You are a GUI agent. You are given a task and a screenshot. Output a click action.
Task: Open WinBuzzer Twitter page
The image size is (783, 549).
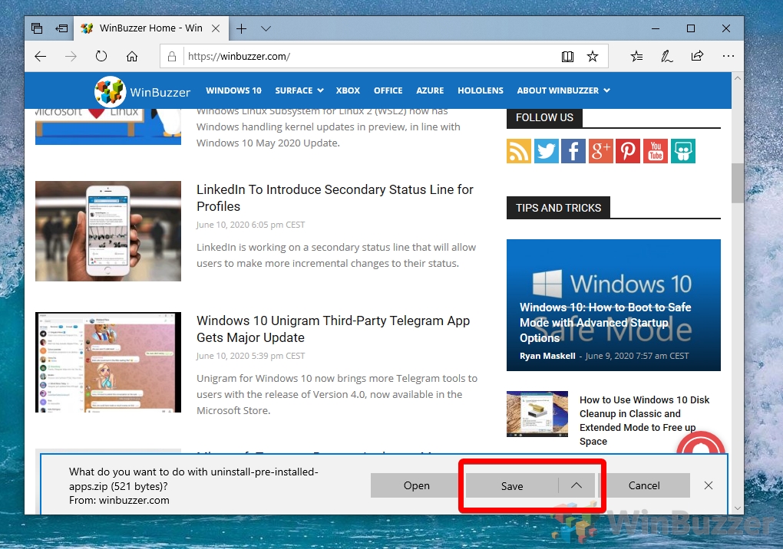547,151
